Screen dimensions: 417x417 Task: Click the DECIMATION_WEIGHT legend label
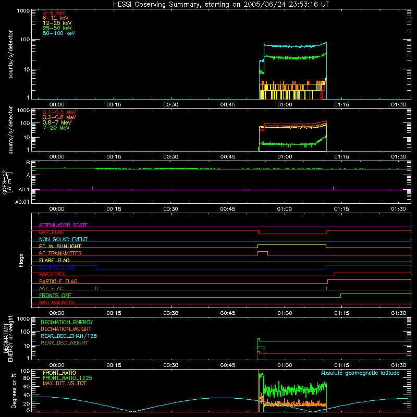click(66, 329)
